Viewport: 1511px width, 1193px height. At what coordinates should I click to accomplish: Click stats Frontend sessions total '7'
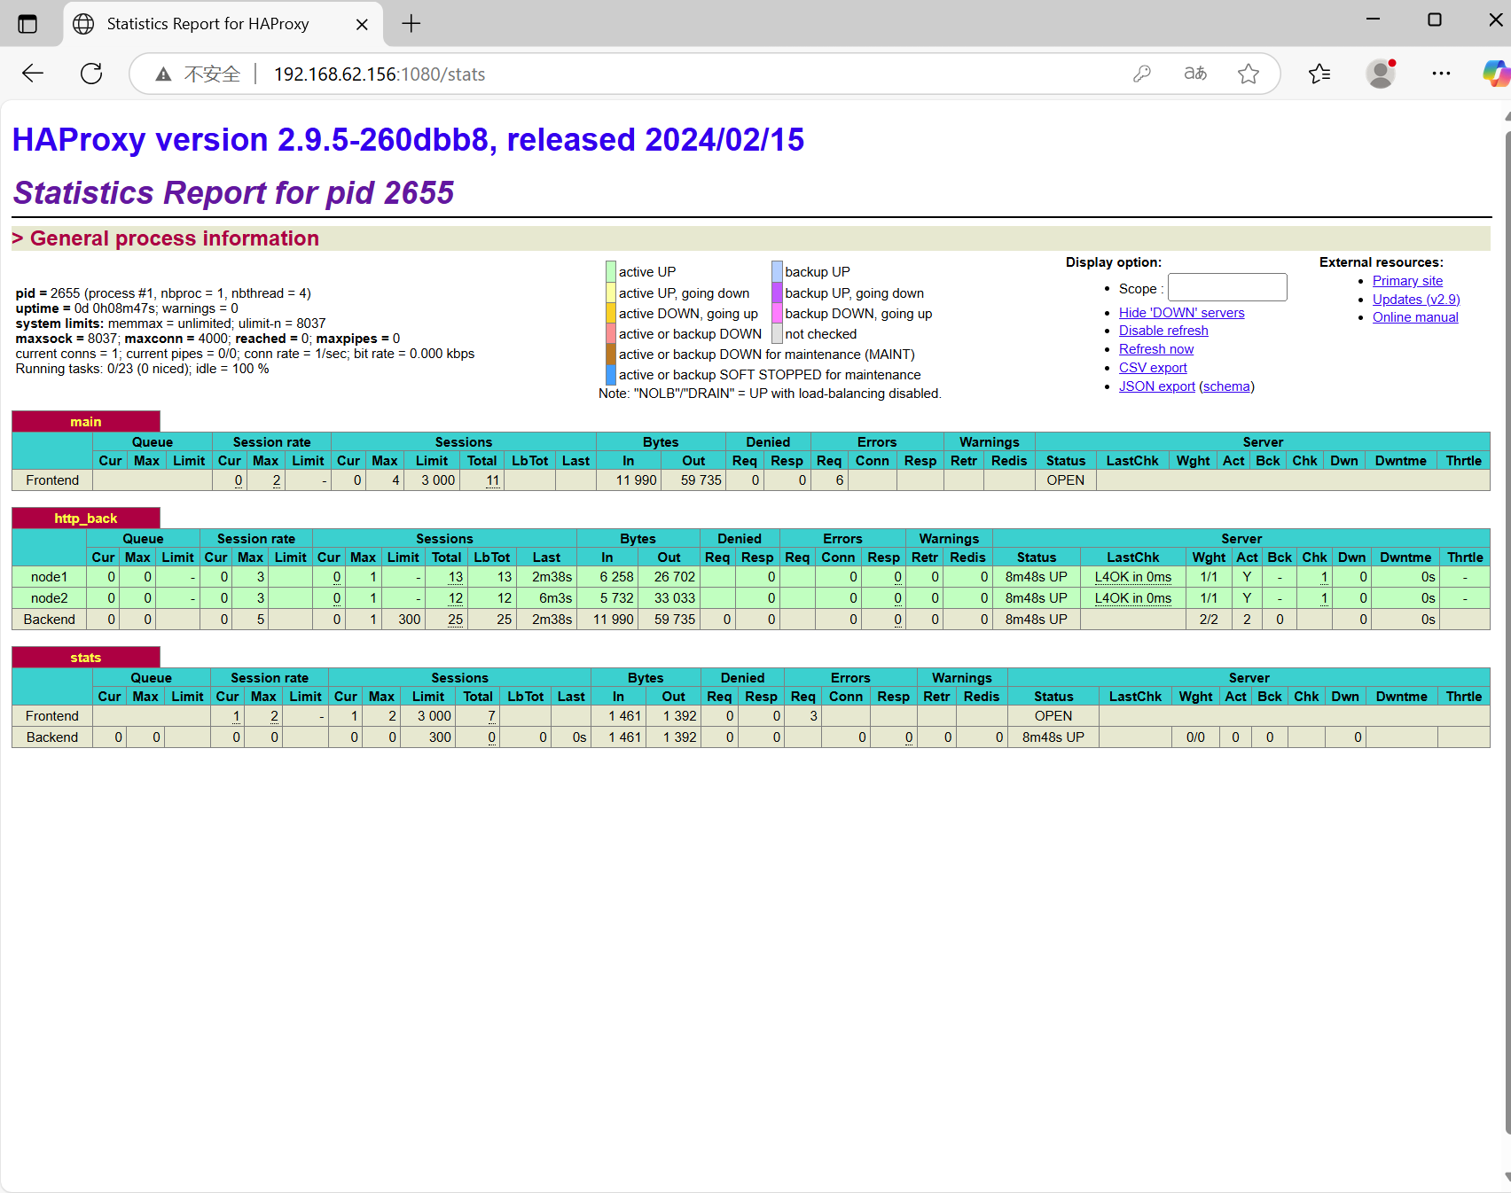(x=491, y=716)
